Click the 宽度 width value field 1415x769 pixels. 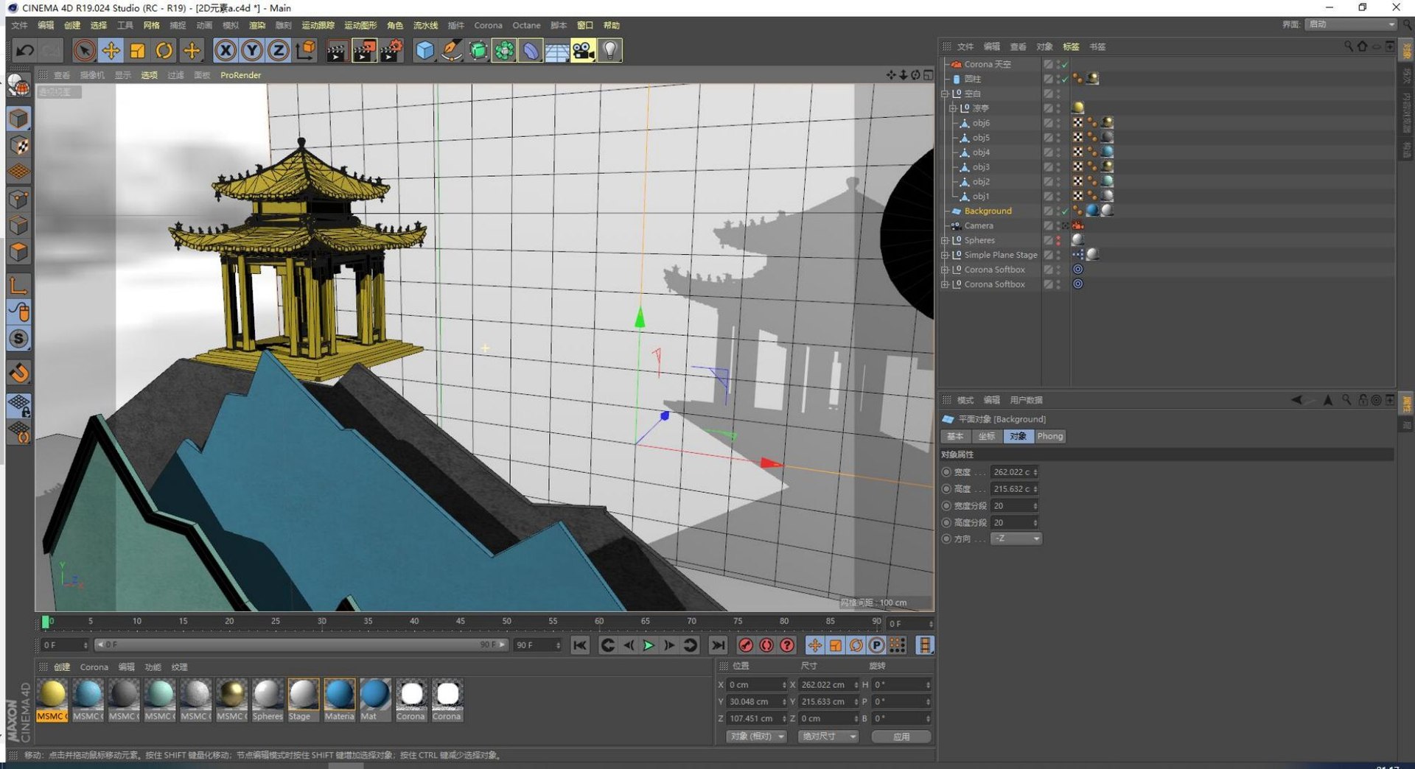point(1014,472)
